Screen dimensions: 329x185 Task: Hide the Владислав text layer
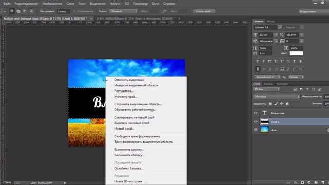coord(255,113)
